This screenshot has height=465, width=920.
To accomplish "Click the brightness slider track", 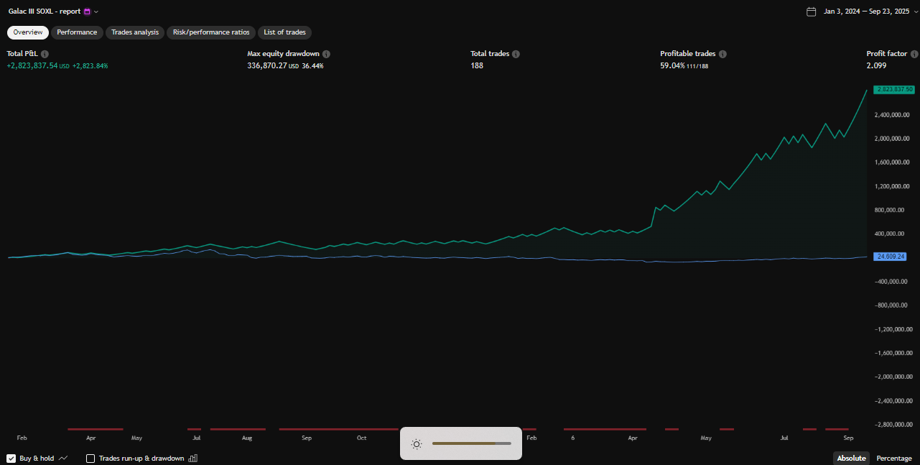I will 471,443.
